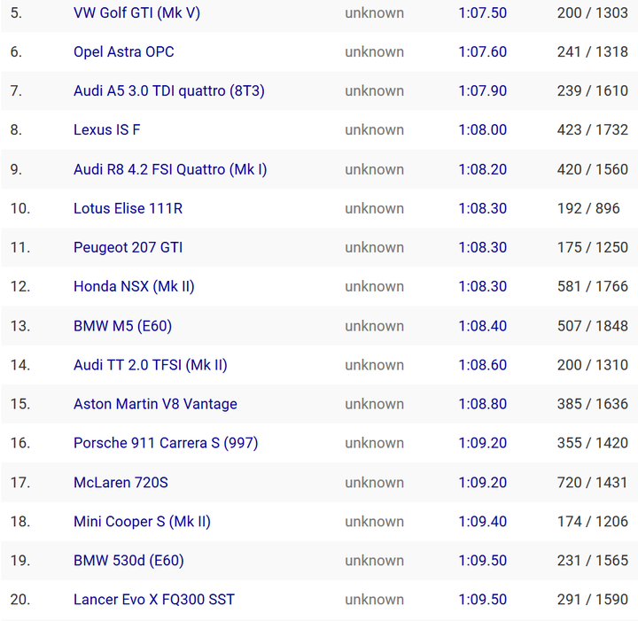Click rank number 13. in BMW M5 row
The height and width of the screenshot is (621, 638).
point(20,326)
